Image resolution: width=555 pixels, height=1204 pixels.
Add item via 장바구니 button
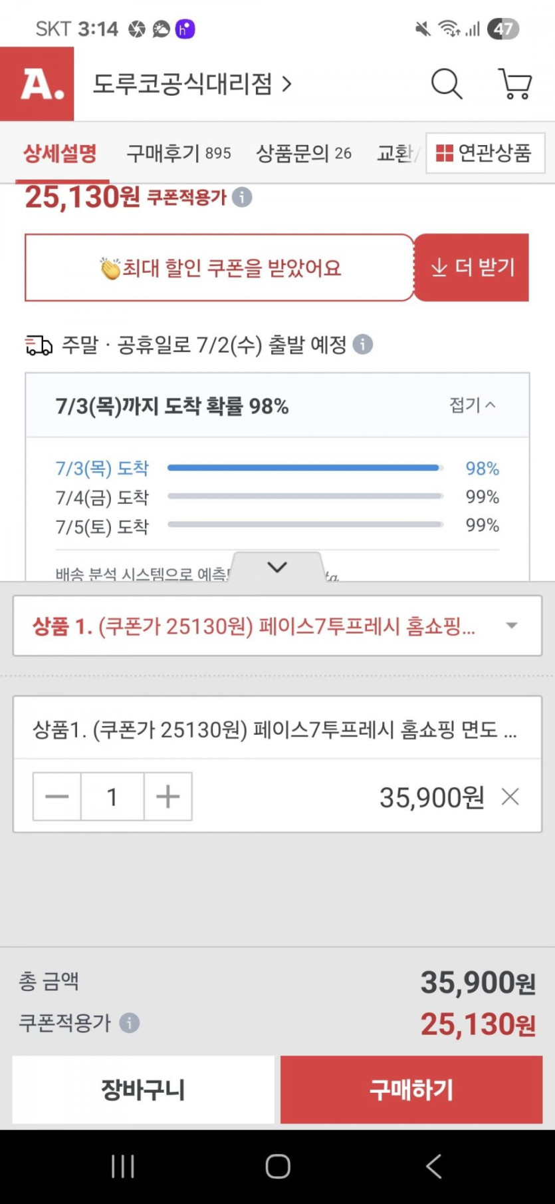point(143,1090)
